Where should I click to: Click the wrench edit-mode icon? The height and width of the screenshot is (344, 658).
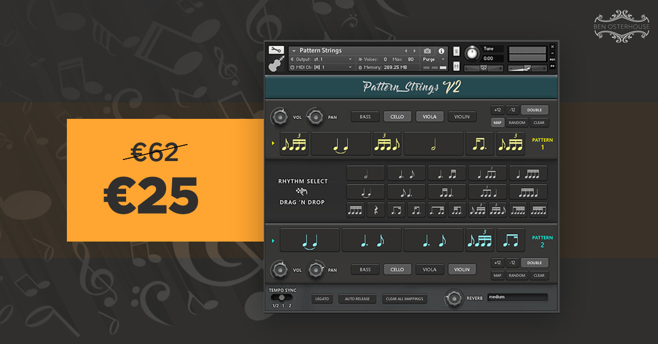click(276, 50)
